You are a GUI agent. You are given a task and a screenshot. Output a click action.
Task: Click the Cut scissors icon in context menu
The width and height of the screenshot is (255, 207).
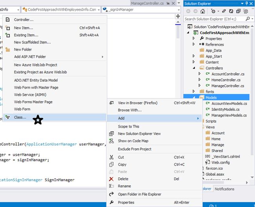coord(111,157)
